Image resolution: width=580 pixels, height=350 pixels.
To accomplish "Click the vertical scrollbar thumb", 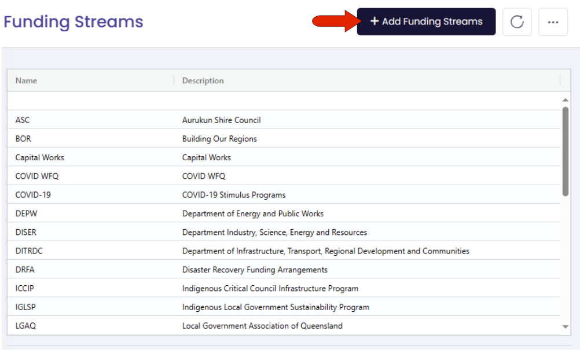I will coord(565,152).
